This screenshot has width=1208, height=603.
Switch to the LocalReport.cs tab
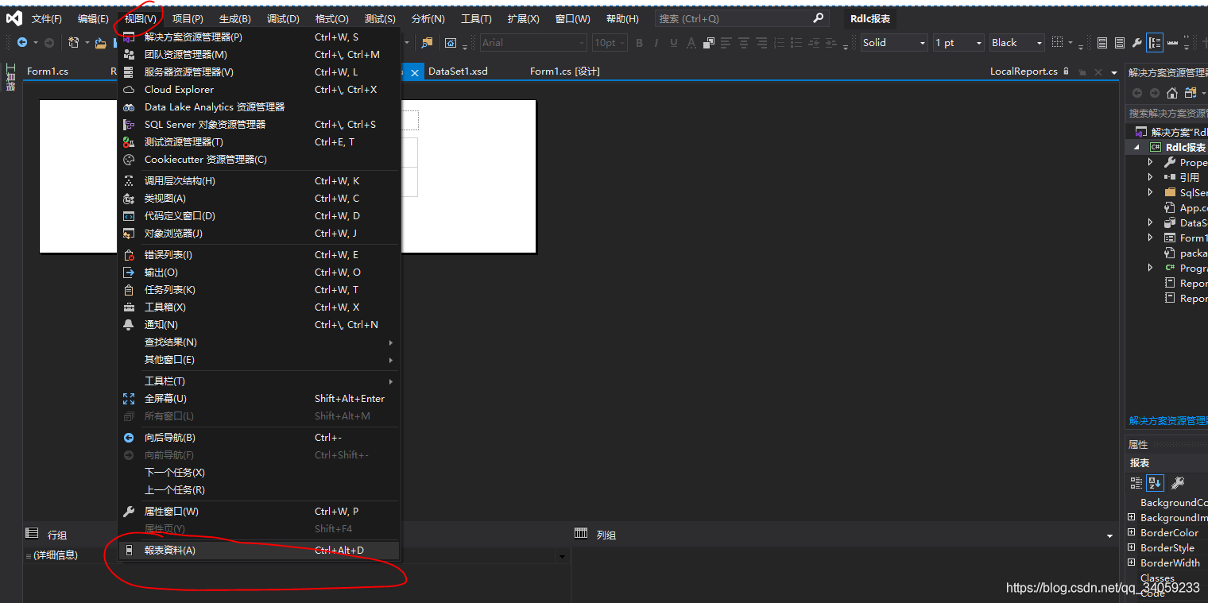[1024, 72]
